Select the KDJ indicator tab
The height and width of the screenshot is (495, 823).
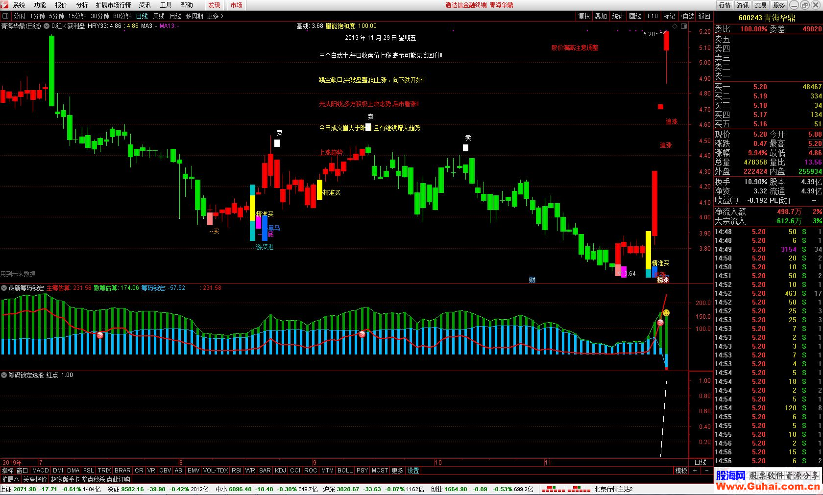pos(280,471)
